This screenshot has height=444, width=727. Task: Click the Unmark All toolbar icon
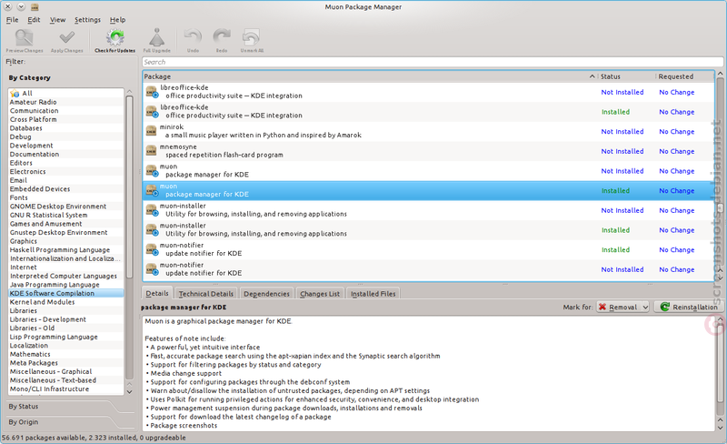(x=252, y=37)
